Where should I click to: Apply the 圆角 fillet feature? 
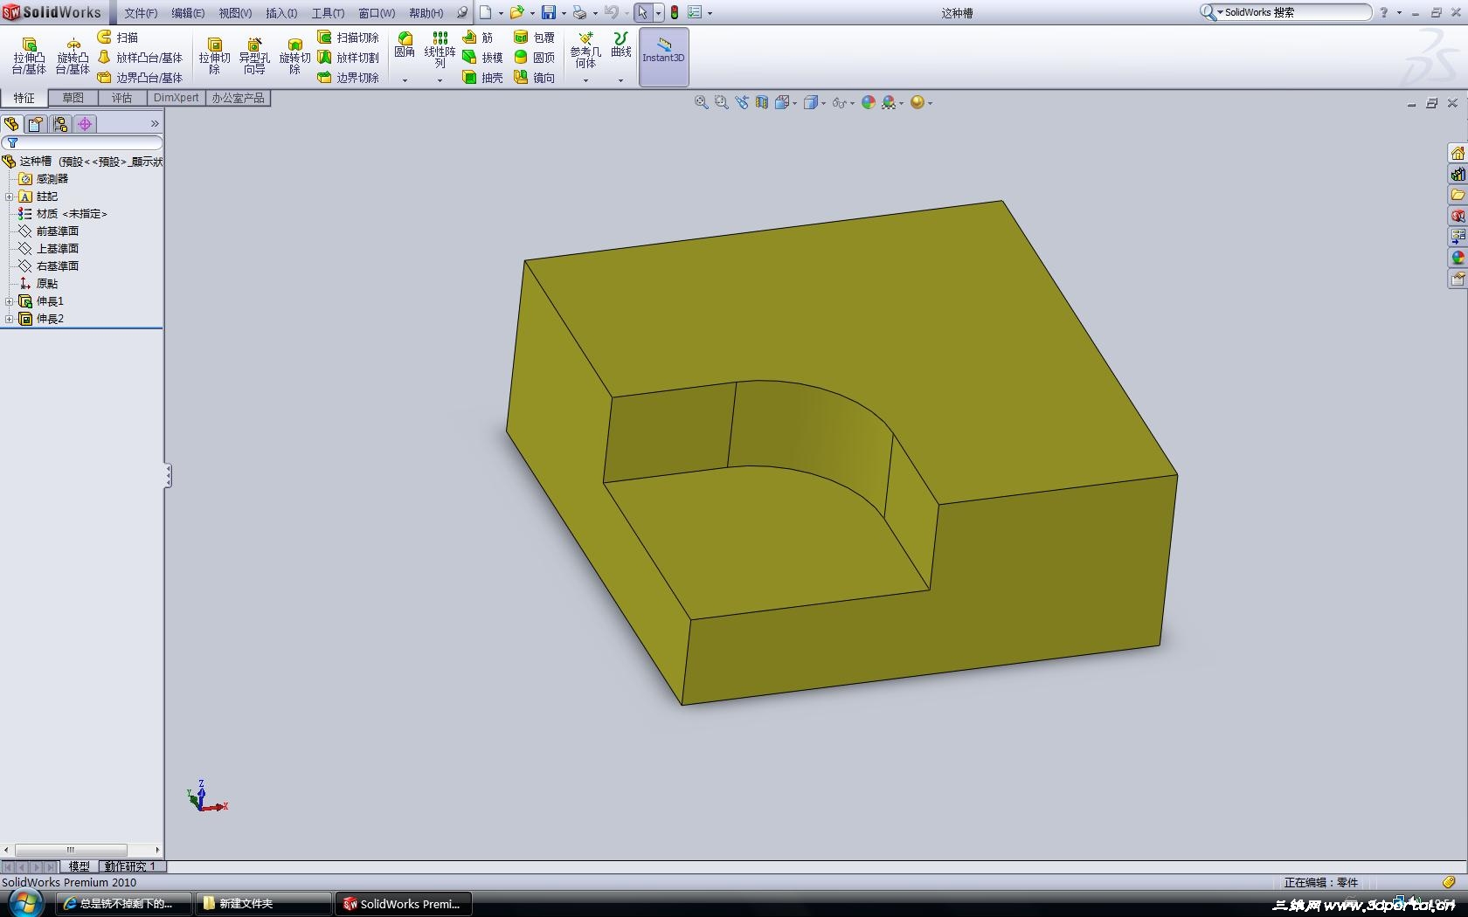coord(405,45)
